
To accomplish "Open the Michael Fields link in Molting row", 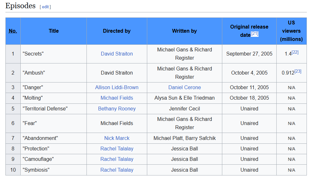I will pyautogui.click(x=117, y=98).
